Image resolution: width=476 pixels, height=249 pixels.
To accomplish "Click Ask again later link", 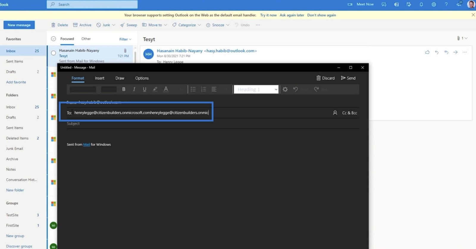I will pos(292,15).
